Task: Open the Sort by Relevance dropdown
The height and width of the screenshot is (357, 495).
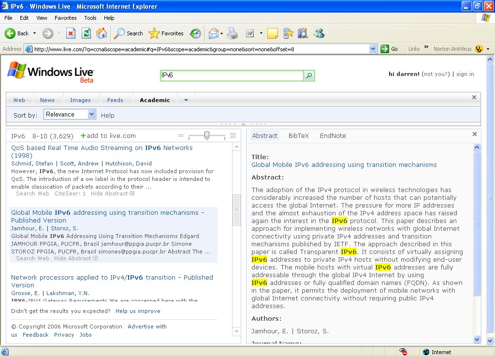Action: [x=92, y=115]
